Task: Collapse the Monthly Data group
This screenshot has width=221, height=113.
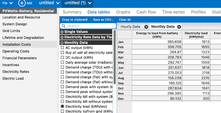Action: click(62, 43)
